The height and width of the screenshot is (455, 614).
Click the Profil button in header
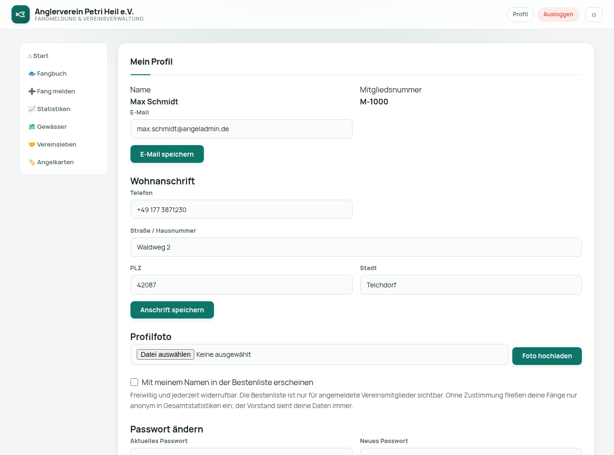(520, 14)
